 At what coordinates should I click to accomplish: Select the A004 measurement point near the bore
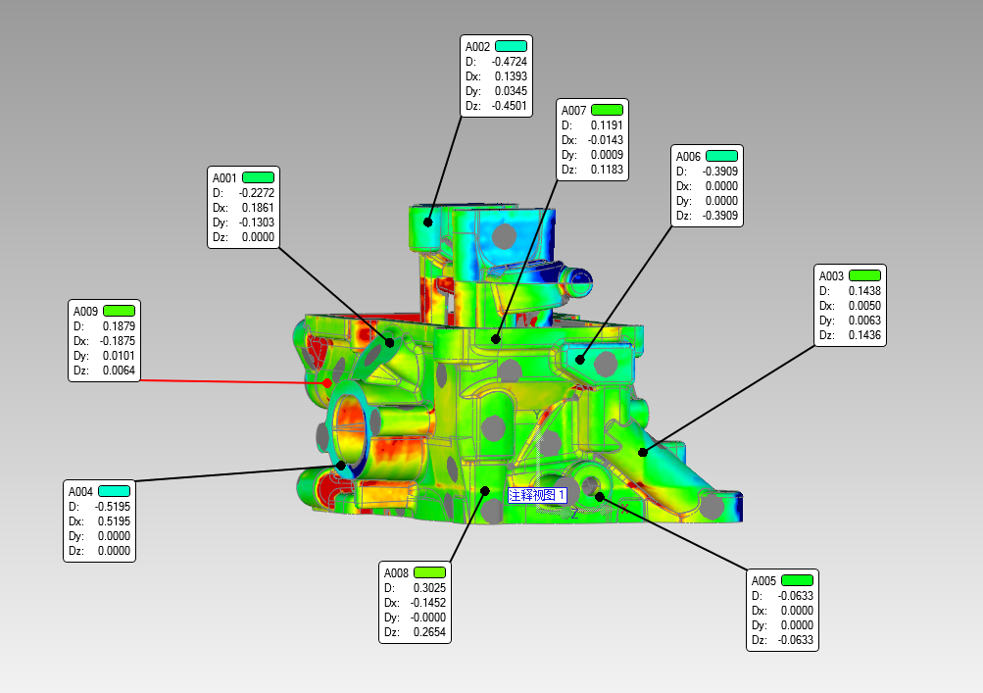[x=341, y=465]
